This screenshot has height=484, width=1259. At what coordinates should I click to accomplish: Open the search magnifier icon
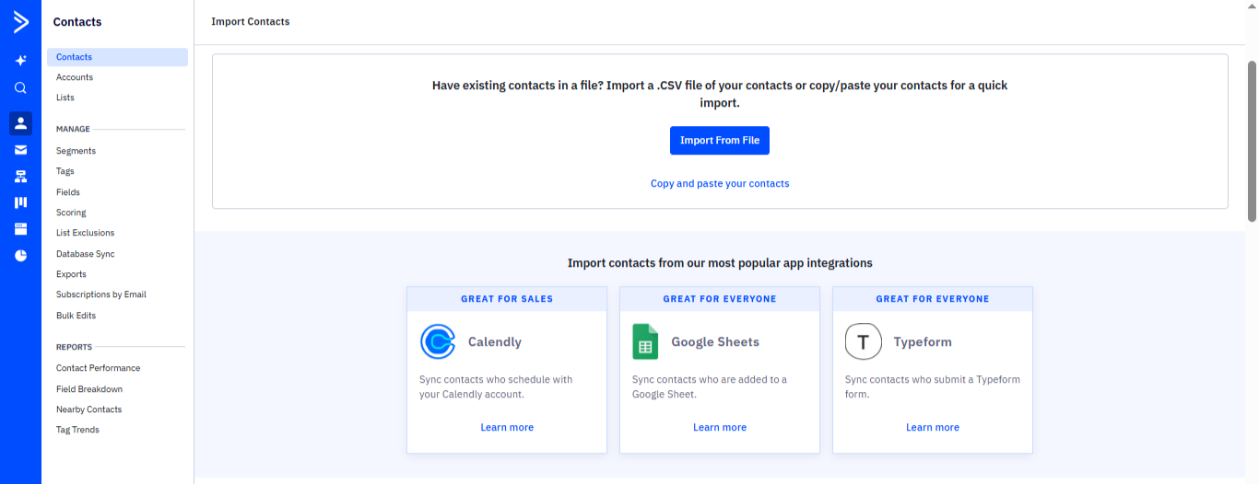click(20, 88)
